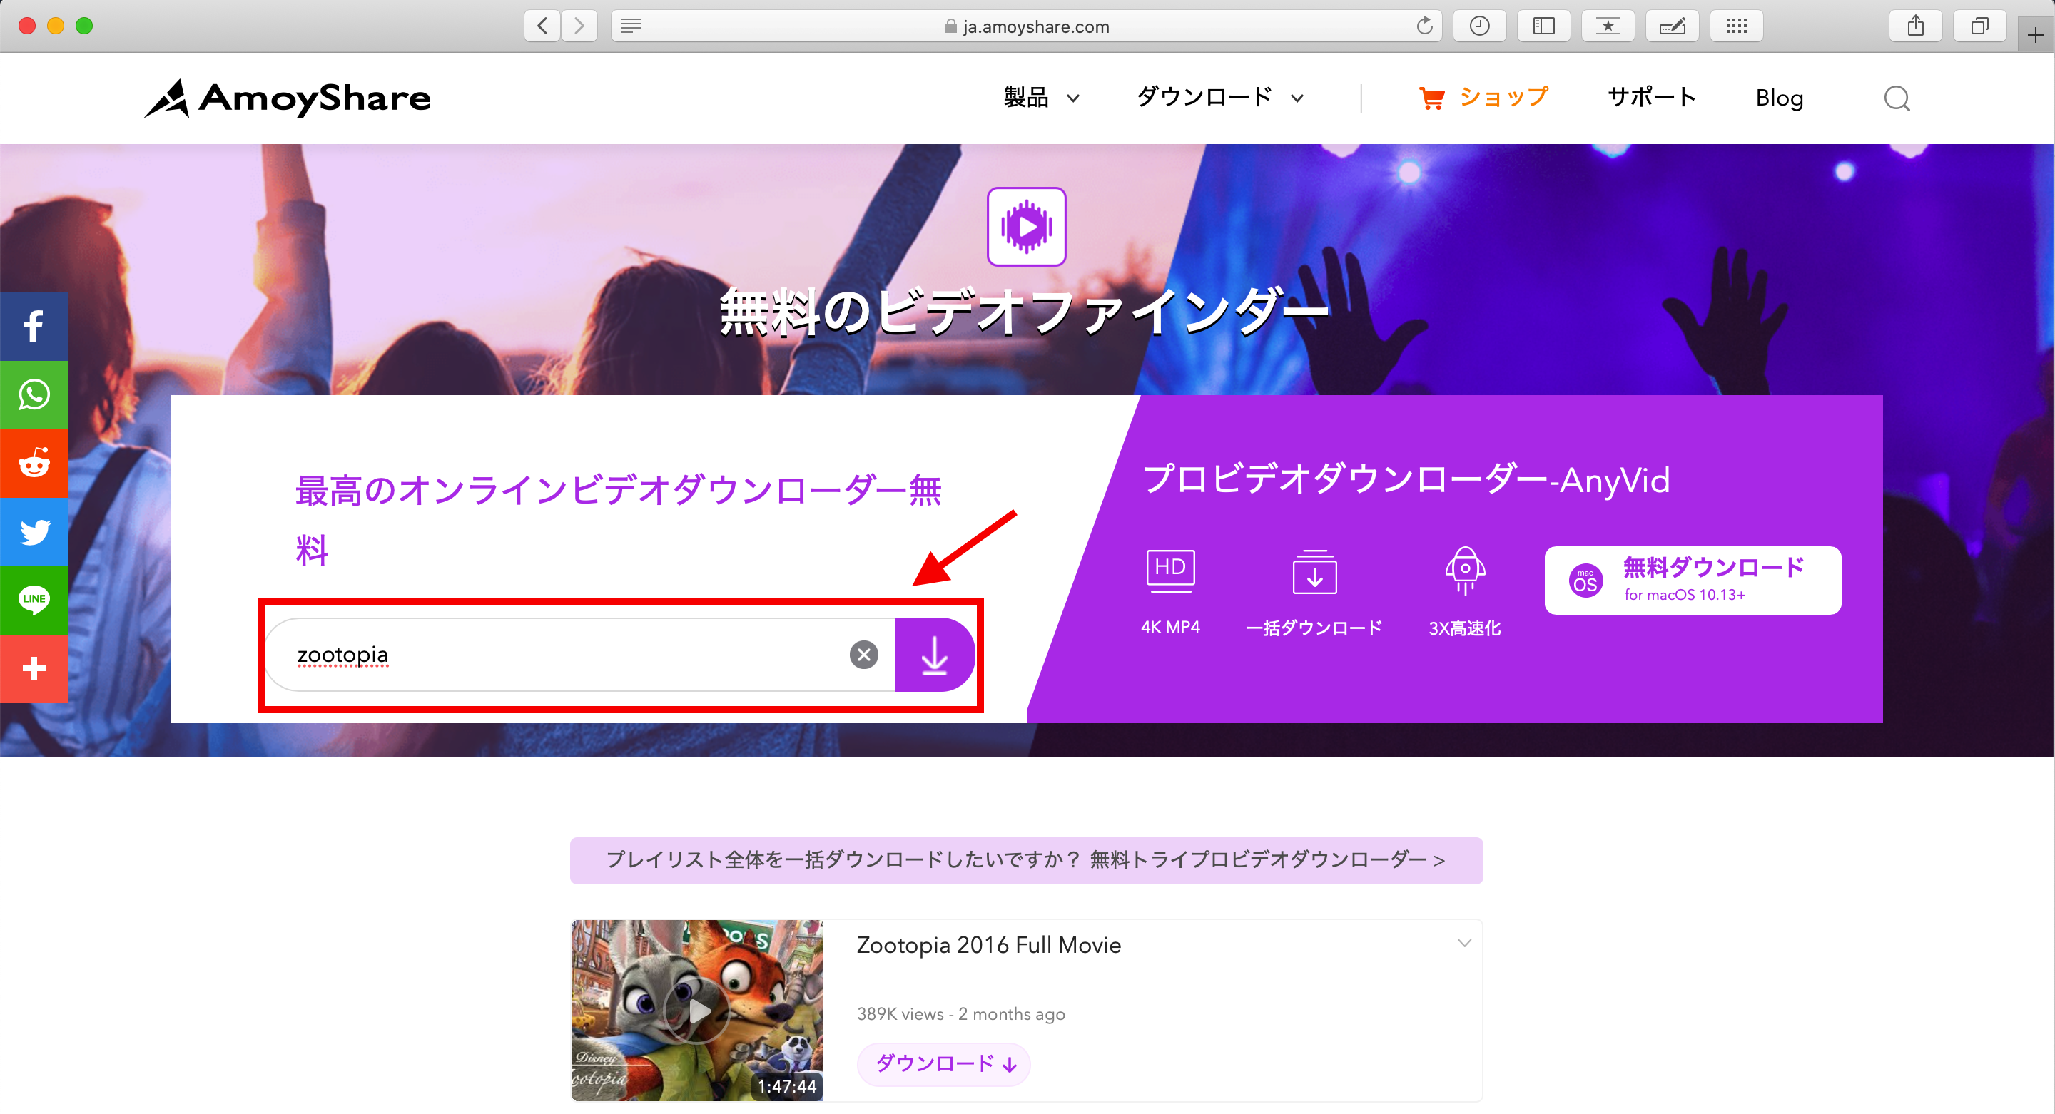The image size is (2055, 1114).
Task: Click the 一括ダウンロード label
Action: click(1314, 628)
